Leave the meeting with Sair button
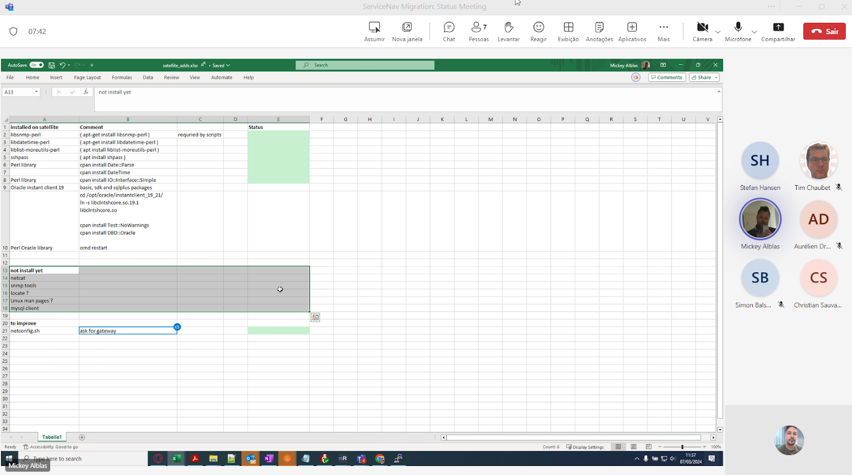Image resolution: width=852 pixels, height=475 pixels. pos(824,31)
